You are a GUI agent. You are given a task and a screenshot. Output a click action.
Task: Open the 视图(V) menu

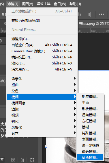27,4
